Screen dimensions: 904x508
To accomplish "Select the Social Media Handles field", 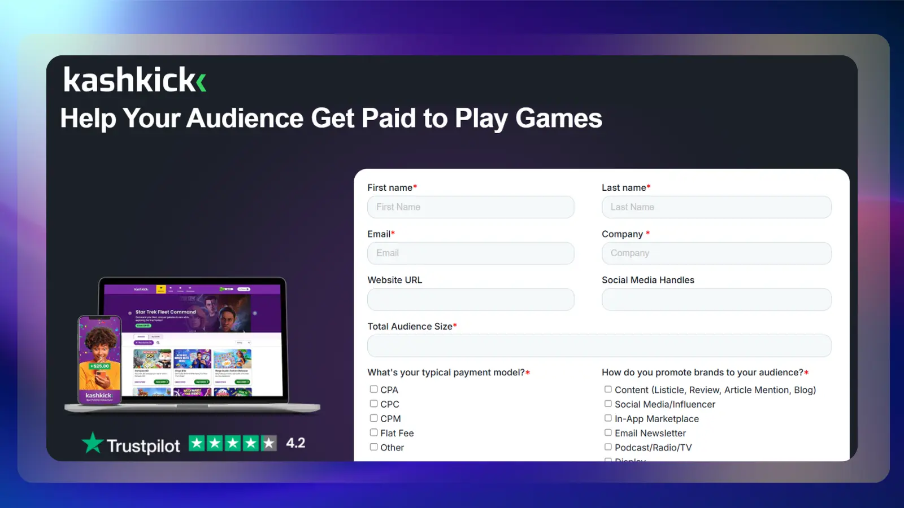I will [716, 299].
